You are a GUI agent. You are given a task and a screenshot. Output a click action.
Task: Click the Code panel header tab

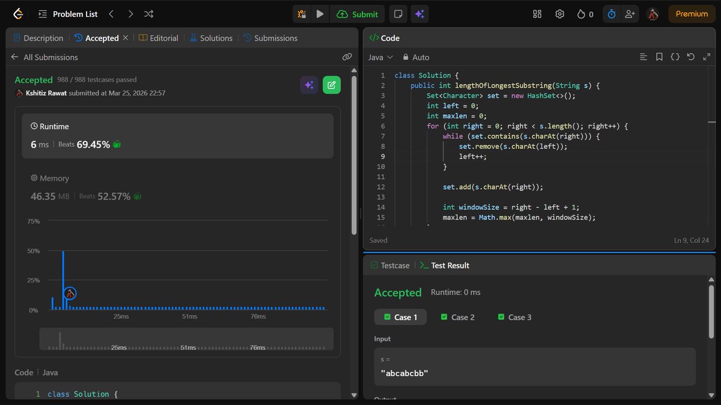tap(385, 38)
